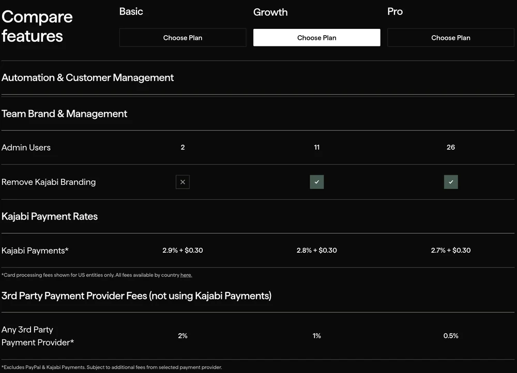Click the 2.8% + $0.30 Growth rate
The height and width of the screenshot is (373, 517).
pos(316,251)
